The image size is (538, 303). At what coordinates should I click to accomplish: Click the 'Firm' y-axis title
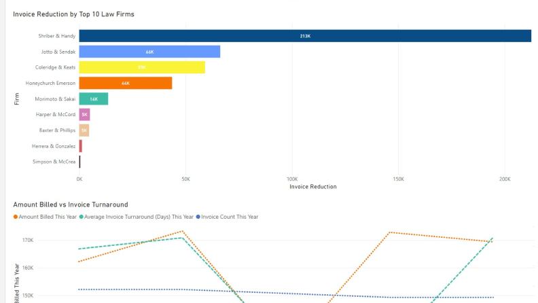(16, 99)
